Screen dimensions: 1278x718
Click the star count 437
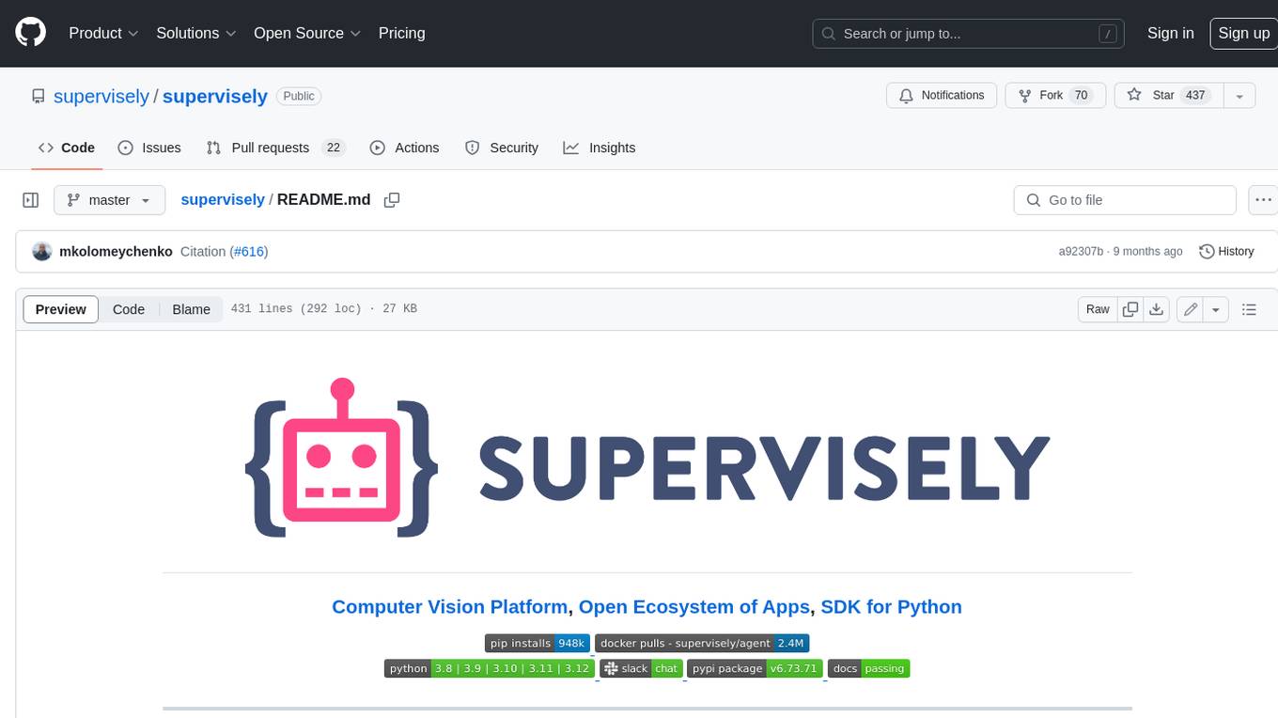point(1195,96)
